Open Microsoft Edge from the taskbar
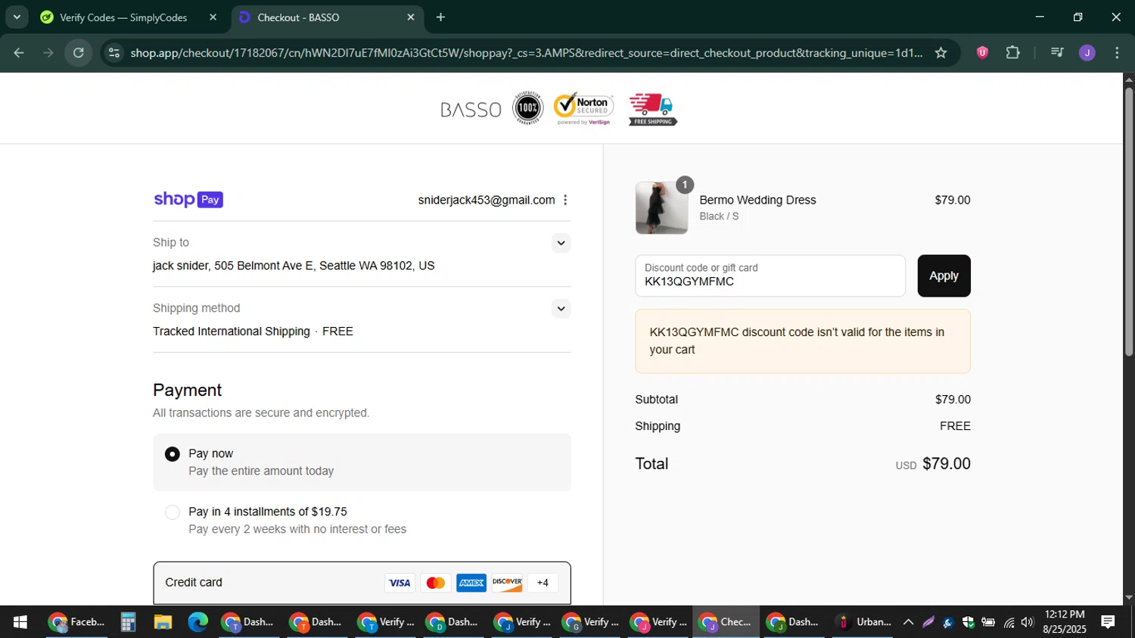1135x638 pixels. point(197,622)
